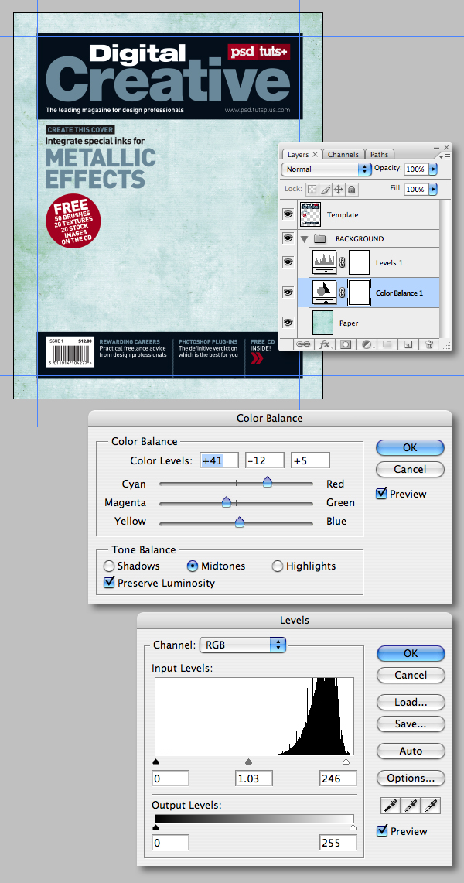This screenshot has width=464, height=883.
Task: Select the black point eyedropper in Levels
Action: pyautogui.click(x=389, y=806)
